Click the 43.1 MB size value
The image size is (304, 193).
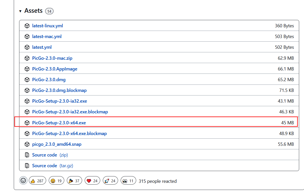point(286,101)
